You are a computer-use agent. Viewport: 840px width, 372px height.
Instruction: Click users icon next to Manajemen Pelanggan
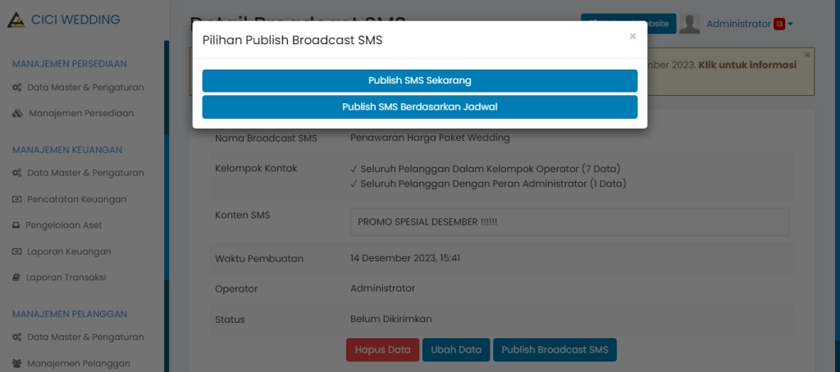pyautogui.click(x=17, y=364)
